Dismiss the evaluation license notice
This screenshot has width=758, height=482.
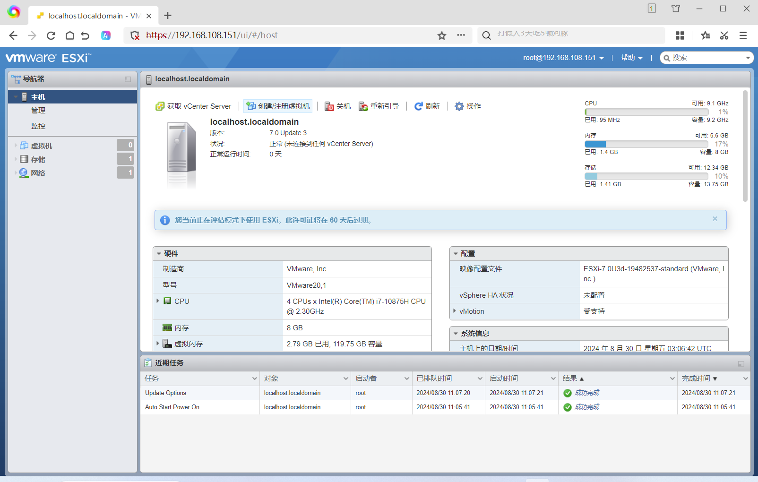tap(715, 219)
